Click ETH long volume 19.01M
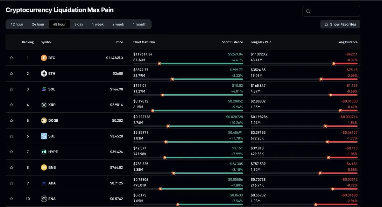 257,75
